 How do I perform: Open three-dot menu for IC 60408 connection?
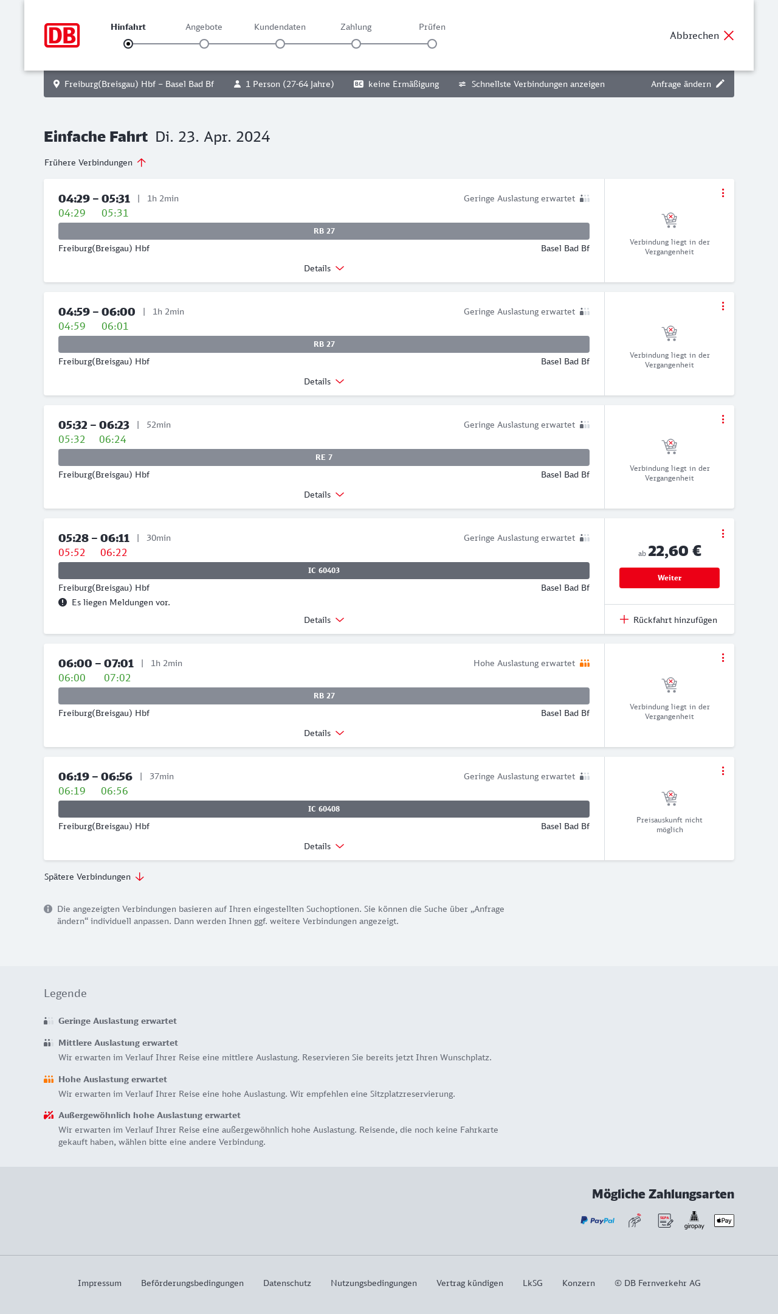(723, 771)
